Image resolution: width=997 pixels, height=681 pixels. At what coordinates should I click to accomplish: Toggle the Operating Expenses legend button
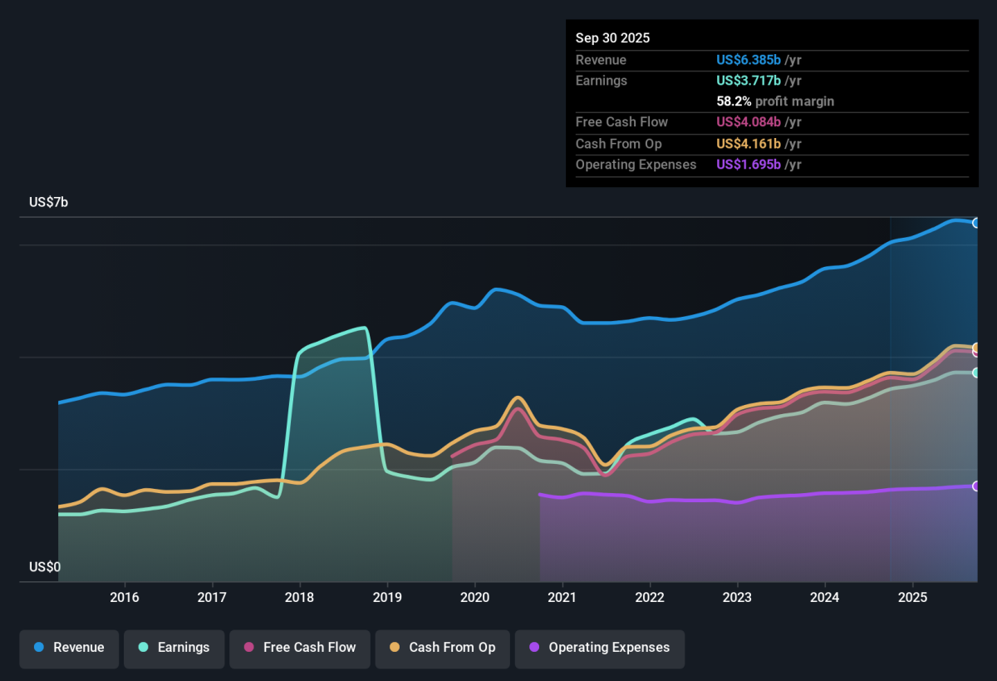point(600,648)
